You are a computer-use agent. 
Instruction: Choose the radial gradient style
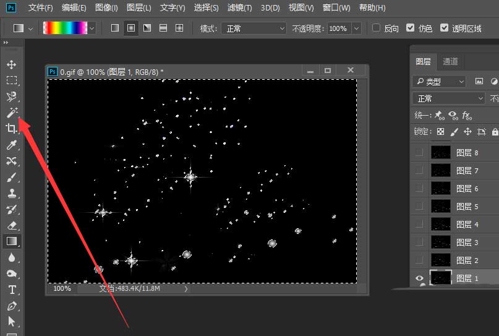point(131,28)
